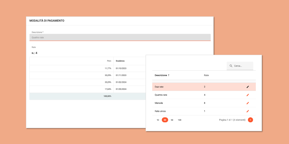Click the Rate column header
The height and width of the screenshot is (144, 289).
(206, 75)
